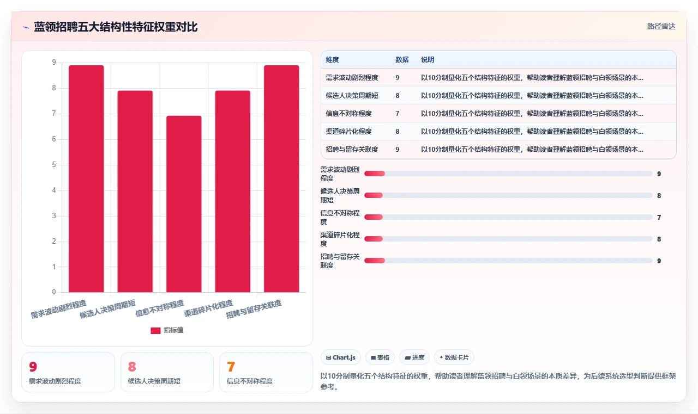Open the data card showing 7 信息不对称程度
This screenshot has height=414, width=698.
tap(266, 372)
